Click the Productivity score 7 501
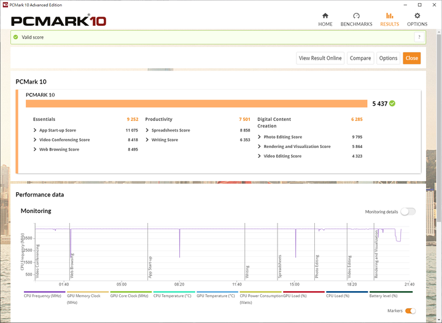The height and width of the screenshot is (323, 442). [x=245, y=119]
